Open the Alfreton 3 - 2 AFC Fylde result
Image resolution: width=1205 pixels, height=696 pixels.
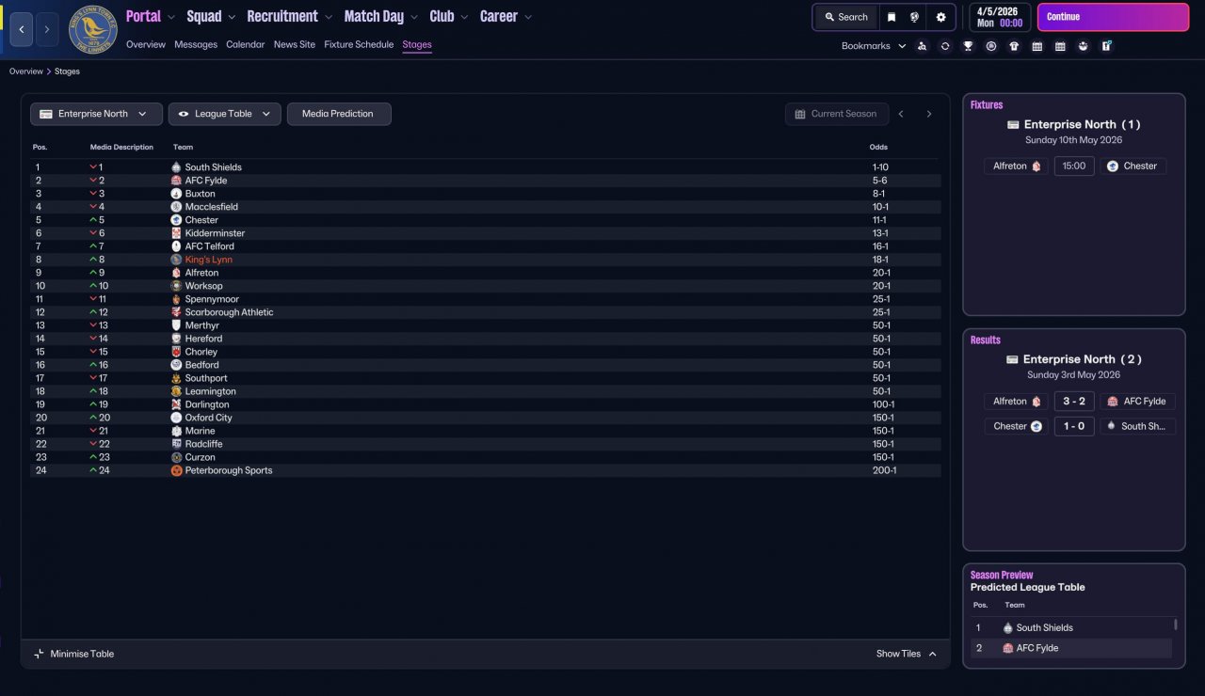coord(1074,402)
